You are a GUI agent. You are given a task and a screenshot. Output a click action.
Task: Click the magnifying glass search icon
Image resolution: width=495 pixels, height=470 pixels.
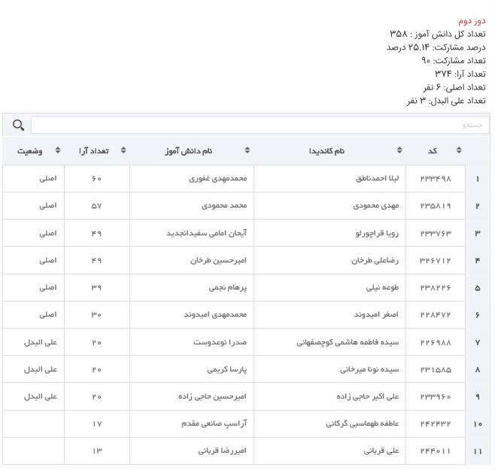18,125
